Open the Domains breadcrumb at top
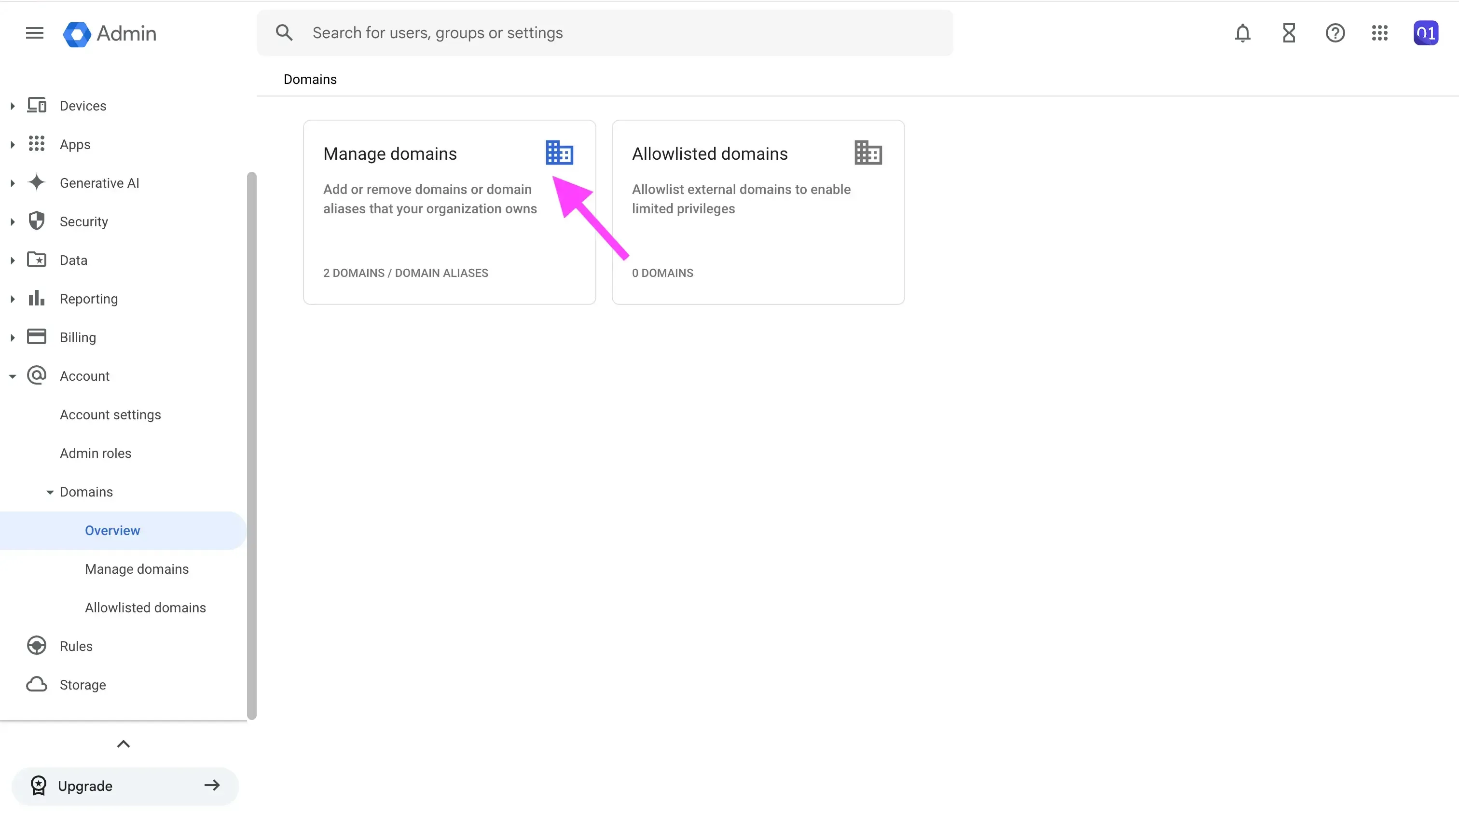 click(310, 79)
